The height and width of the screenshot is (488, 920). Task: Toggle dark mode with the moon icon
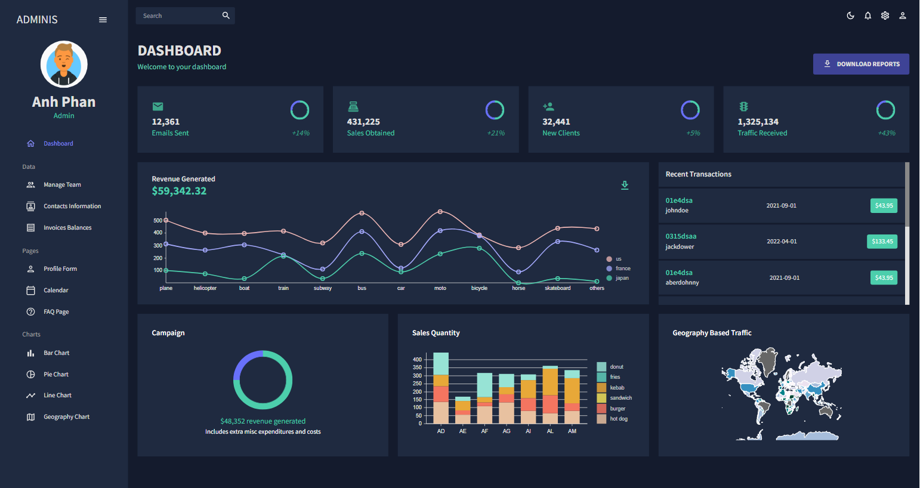(850, 16)
